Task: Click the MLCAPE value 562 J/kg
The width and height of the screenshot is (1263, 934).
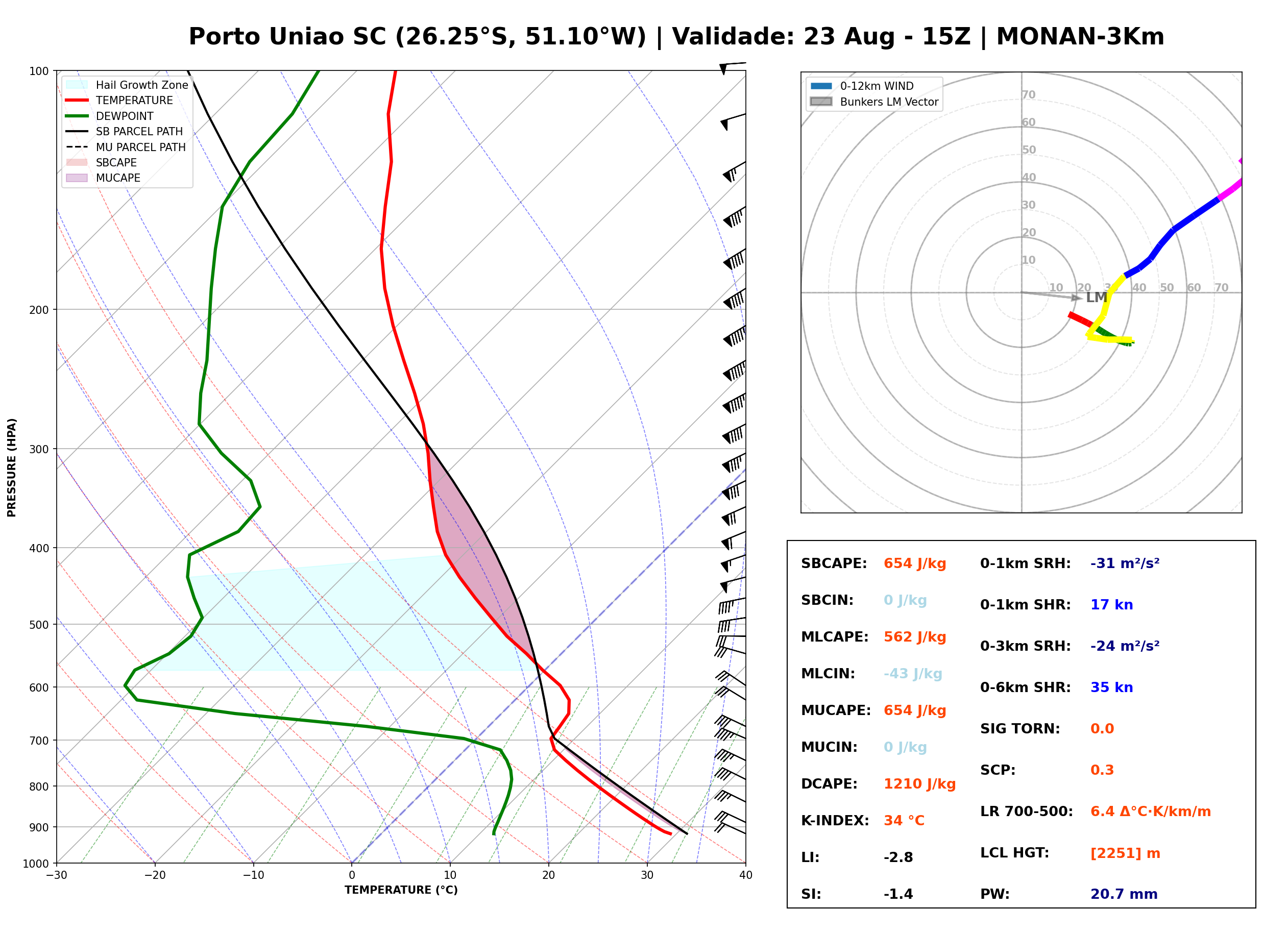Action: [915, 637]
